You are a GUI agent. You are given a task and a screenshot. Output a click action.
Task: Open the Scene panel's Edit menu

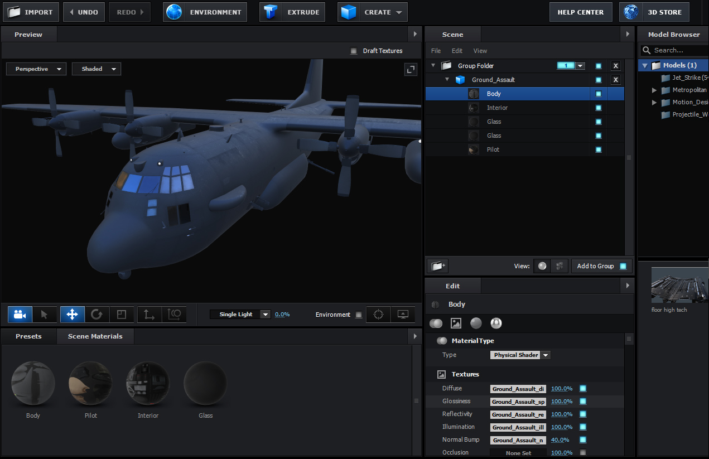(x=457, y=51)
